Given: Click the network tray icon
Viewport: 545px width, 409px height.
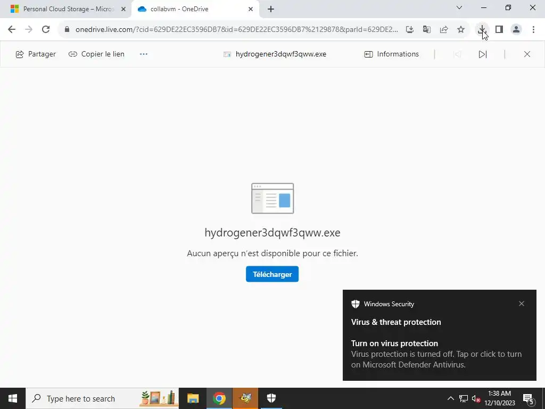Looking at the screenshot, I should (464, 399).
